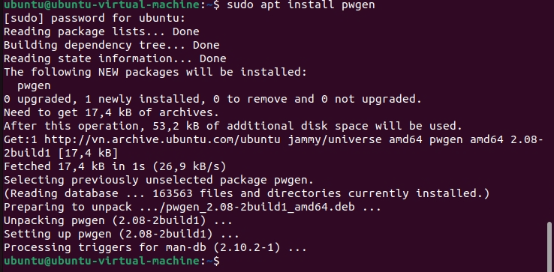Click the '(Reading database ... 163563 files' line
The height and width of the screenshot is (272, 554).
[x=247, y=193]
